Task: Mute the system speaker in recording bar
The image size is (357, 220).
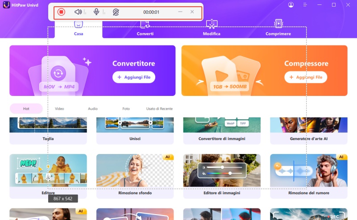Action: pos(78,12)
